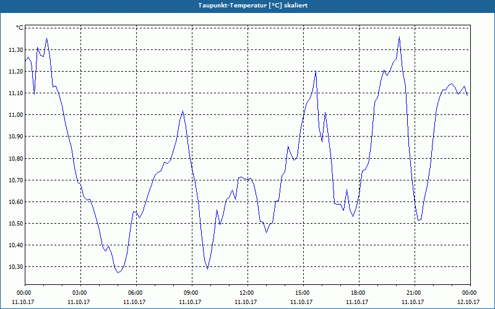This screenshot has width=495, height=309.
Task: Click the '09:00' time label
Action: coord(192,293)
